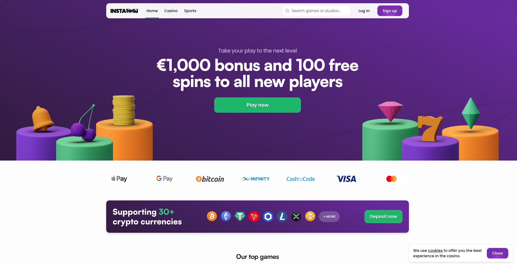Select the Litecoin coin icon
The height and width of the screenshot is (264, 517).
tap(282, 216)
